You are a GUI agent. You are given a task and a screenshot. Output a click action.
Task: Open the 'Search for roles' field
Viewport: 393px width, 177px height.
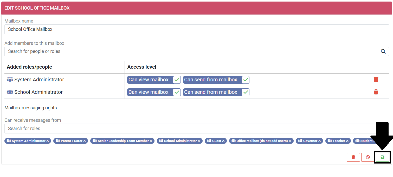pyautogui.click(x=192, y=129)
